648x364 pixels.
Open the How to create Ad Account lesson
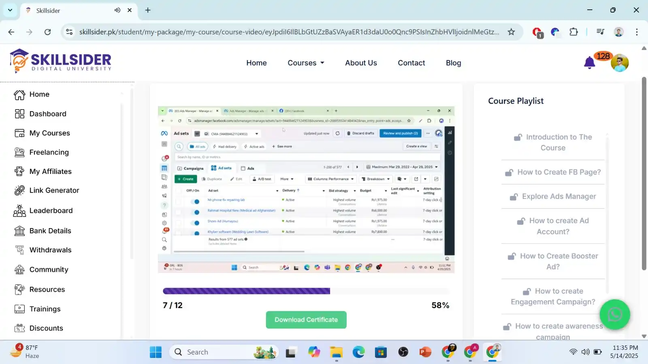(553, 226)
